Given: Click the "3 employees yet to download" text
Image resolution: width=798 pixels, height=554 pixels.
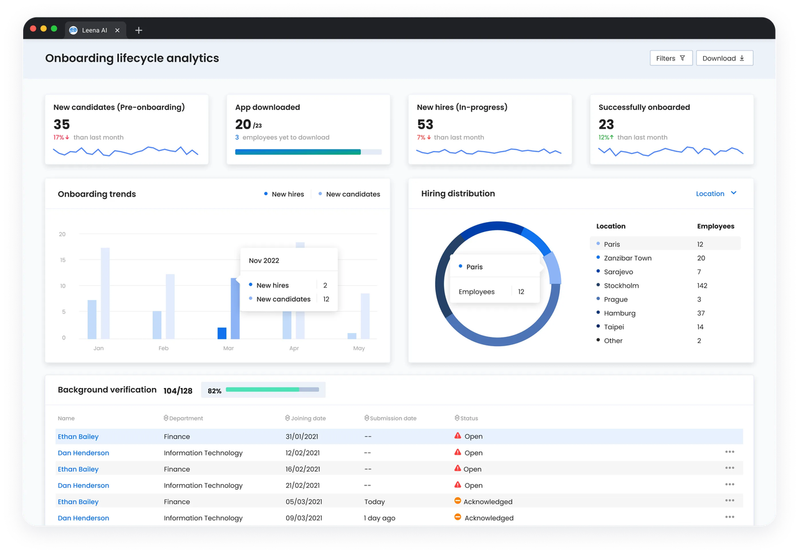Looking at the screenshot, I should coord(282,137).
